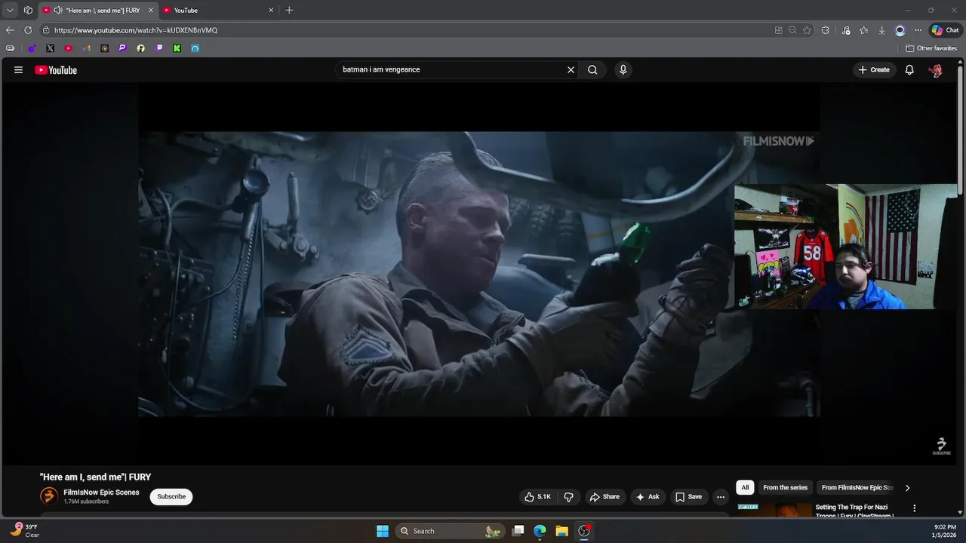
Task: Open the browser extensions puzzle icon
Action: [x=826, y=30]
